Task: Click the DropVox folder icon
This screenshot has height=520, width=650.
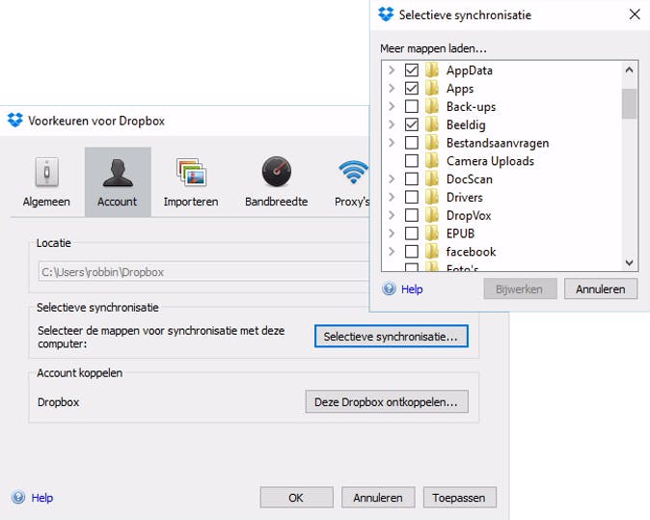Action: pyautogui.click(x=432, y=215)
